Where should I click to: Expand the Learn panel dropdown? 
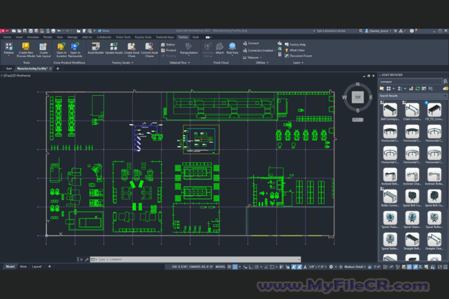click(x=298, y=63)
